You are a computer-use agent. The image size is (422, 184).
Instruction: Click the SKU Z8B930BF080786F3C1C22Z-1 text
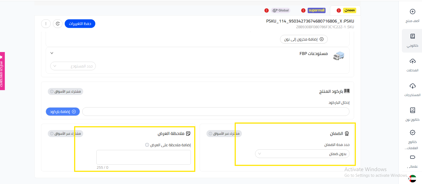point(325,27)
